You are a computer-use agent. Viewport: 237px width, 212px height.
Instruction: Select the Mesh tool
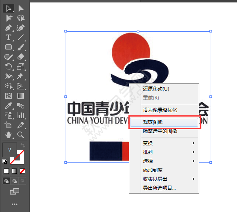coord(9,96)
